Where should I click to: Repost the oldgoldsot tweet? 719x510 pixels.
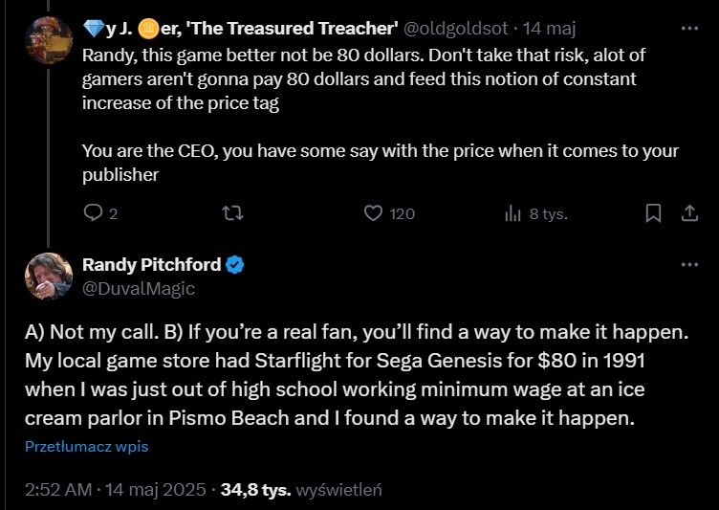click(230, 213)
